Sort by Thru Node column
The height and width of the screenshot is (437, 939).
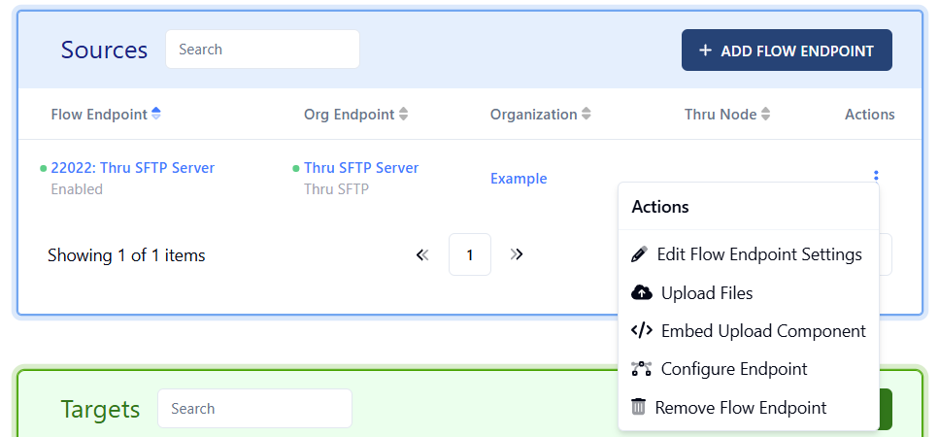click(x=765, y=115)
